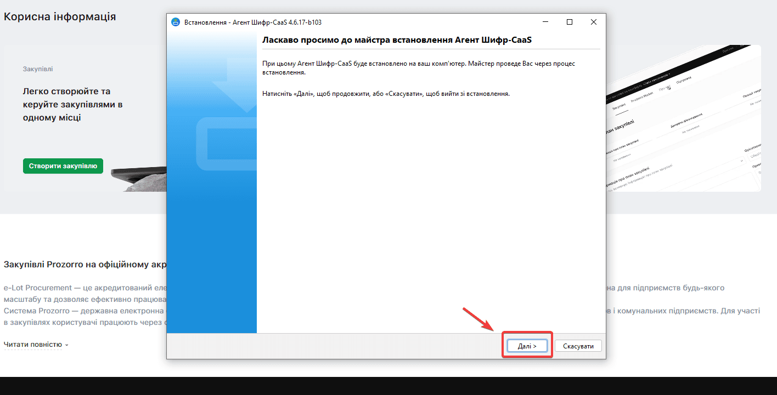Click the Ласкаво просимо installer heading text
777x395 pixels.
point(397,40)
